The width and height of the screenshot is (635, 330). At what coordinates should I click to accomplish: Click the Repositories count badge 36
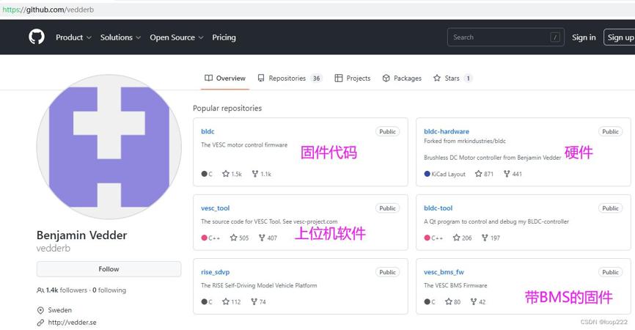(x=316, y=78)
